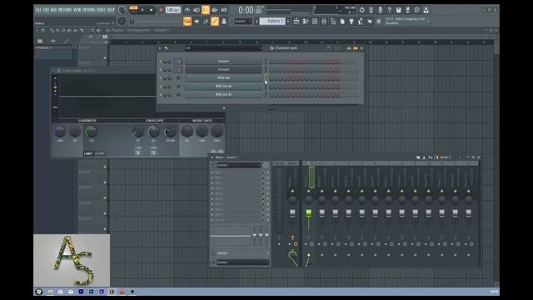Toggle the mute LED of the MIDI Out #3 channel
This screenshot has height=300, width=533.
[161, 94]
